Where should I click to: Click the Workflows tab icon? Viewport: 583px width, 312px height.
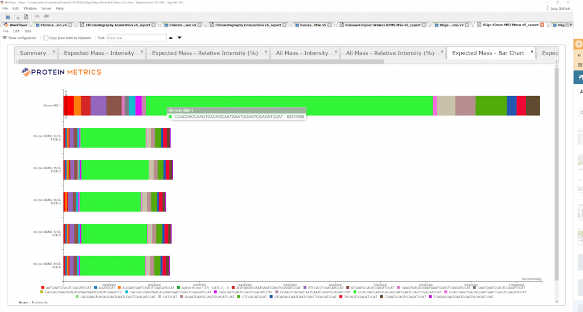coord(6,25)
